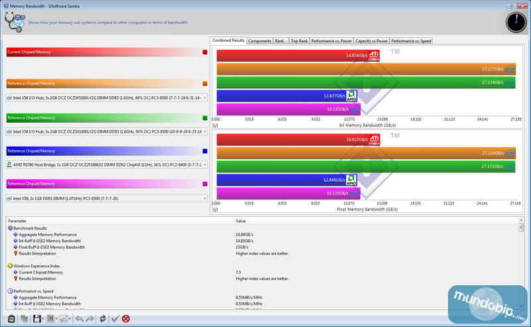The width and height of the screenshot is (531, 327).
Task: Click the Parameter column header
Action: (x=120, y=221)
